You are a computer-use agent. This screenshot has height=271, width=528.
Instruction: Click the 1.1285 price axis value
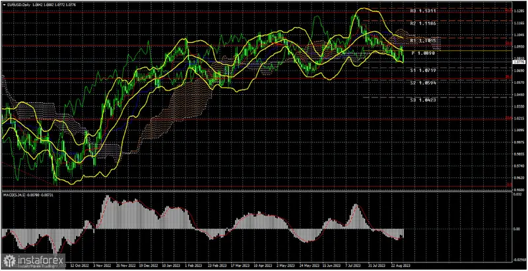coord(520,11)
